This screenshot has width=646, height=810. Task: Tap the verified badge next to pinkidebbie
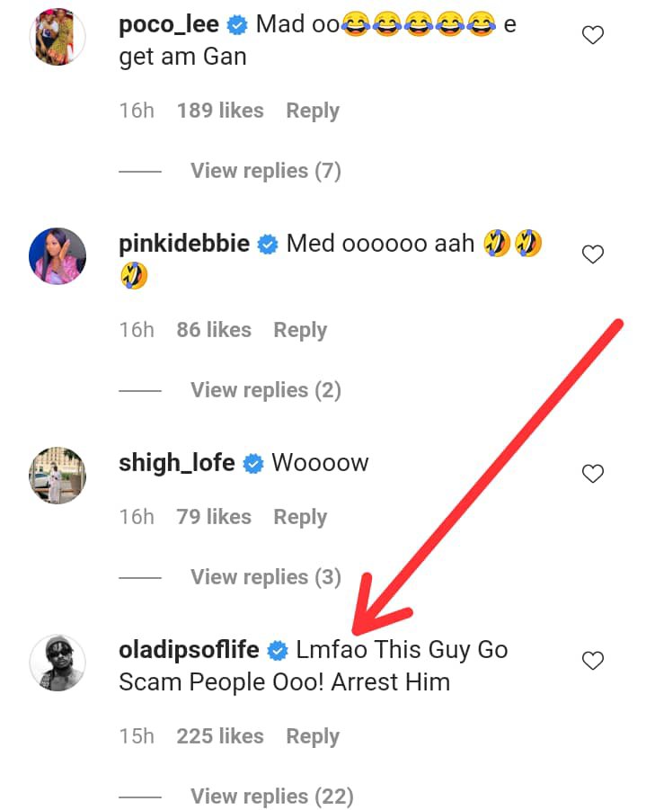click(x=266, y=243)
